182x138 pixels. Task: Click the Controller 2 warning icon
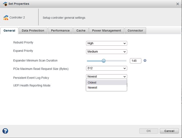(6, 18)
